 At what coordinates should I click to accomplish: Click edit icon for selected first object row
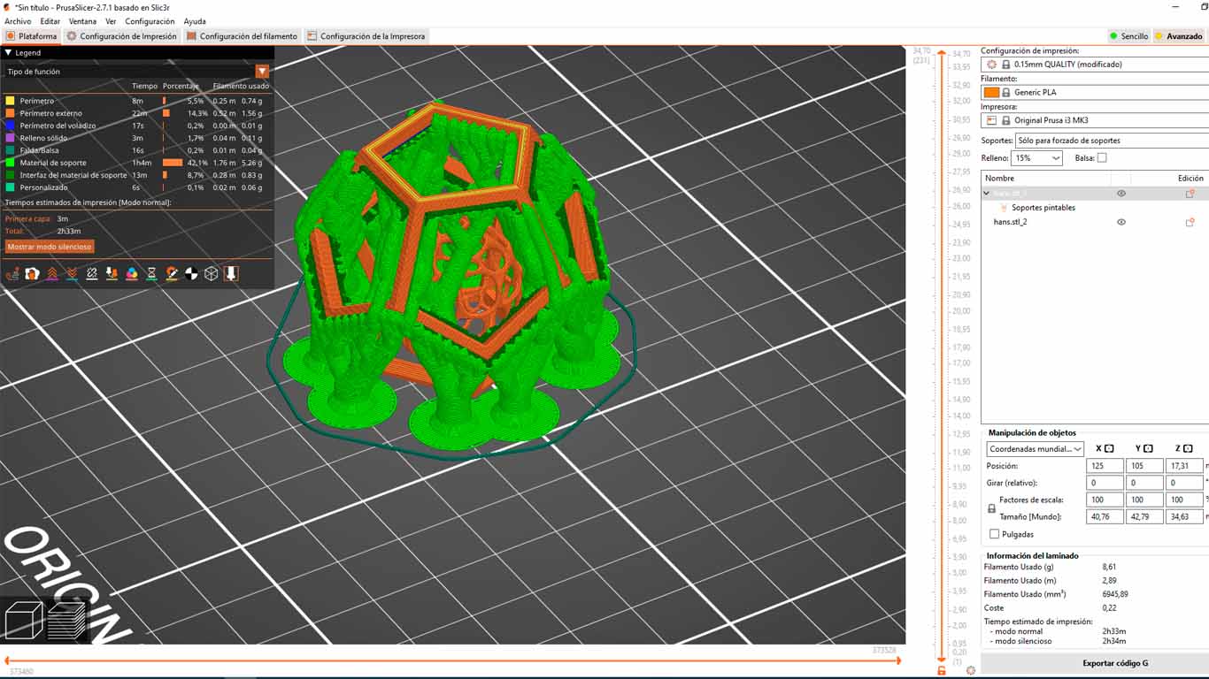coord(1190,194)
